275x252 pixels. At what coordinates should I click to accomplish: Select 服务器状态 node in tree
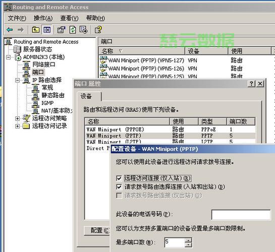pyautogui.click(x=37, y=49)
